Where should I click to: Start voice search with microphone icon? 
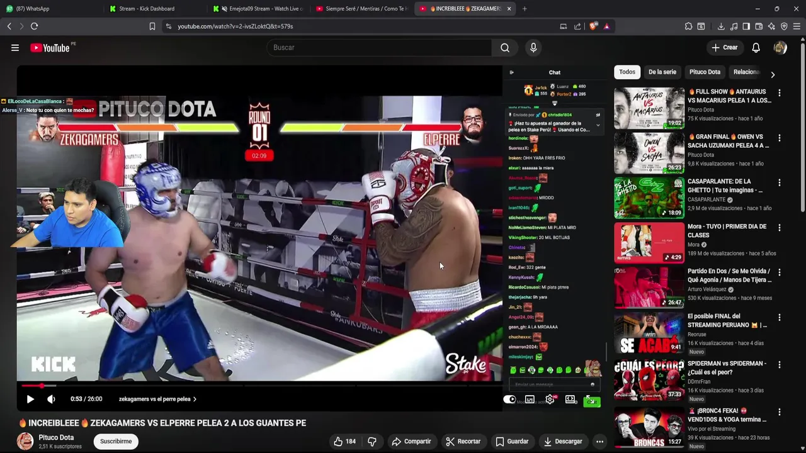click(533, 48)
